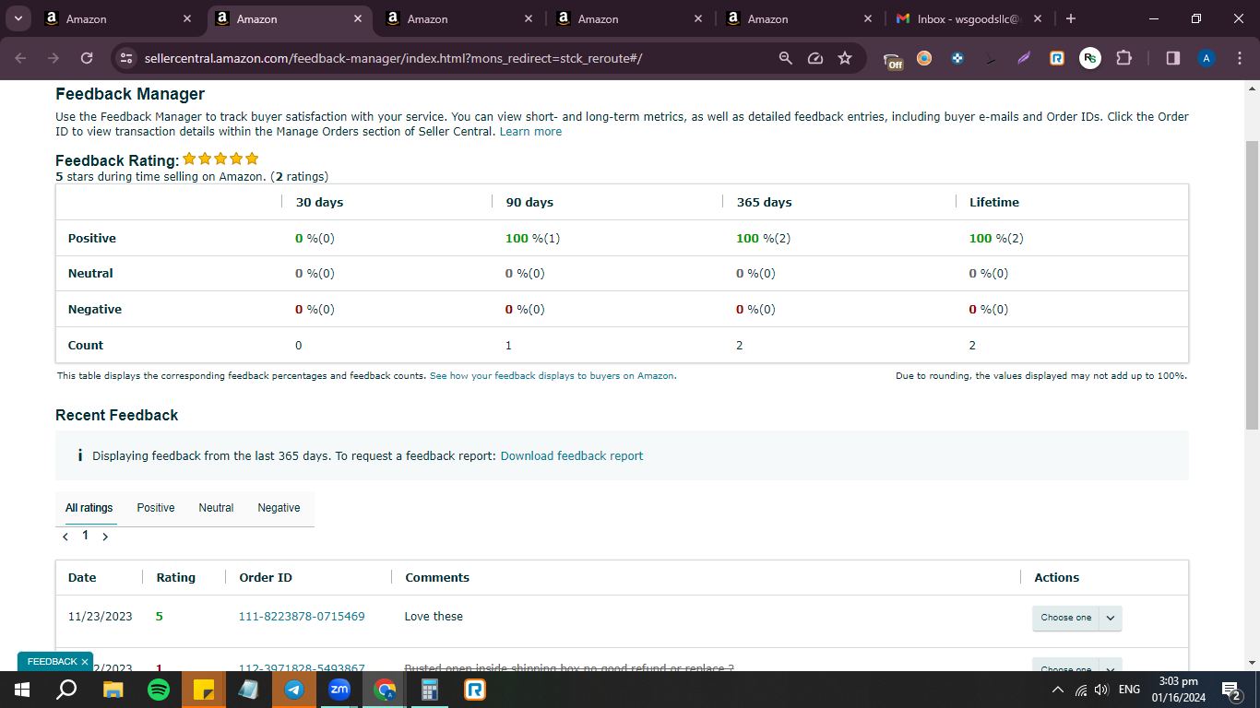The width and height of the screenshot is (1260, 708).
Task: Show hidden system tray icons
Action: pyautogui.click(x=1058, y=690)
